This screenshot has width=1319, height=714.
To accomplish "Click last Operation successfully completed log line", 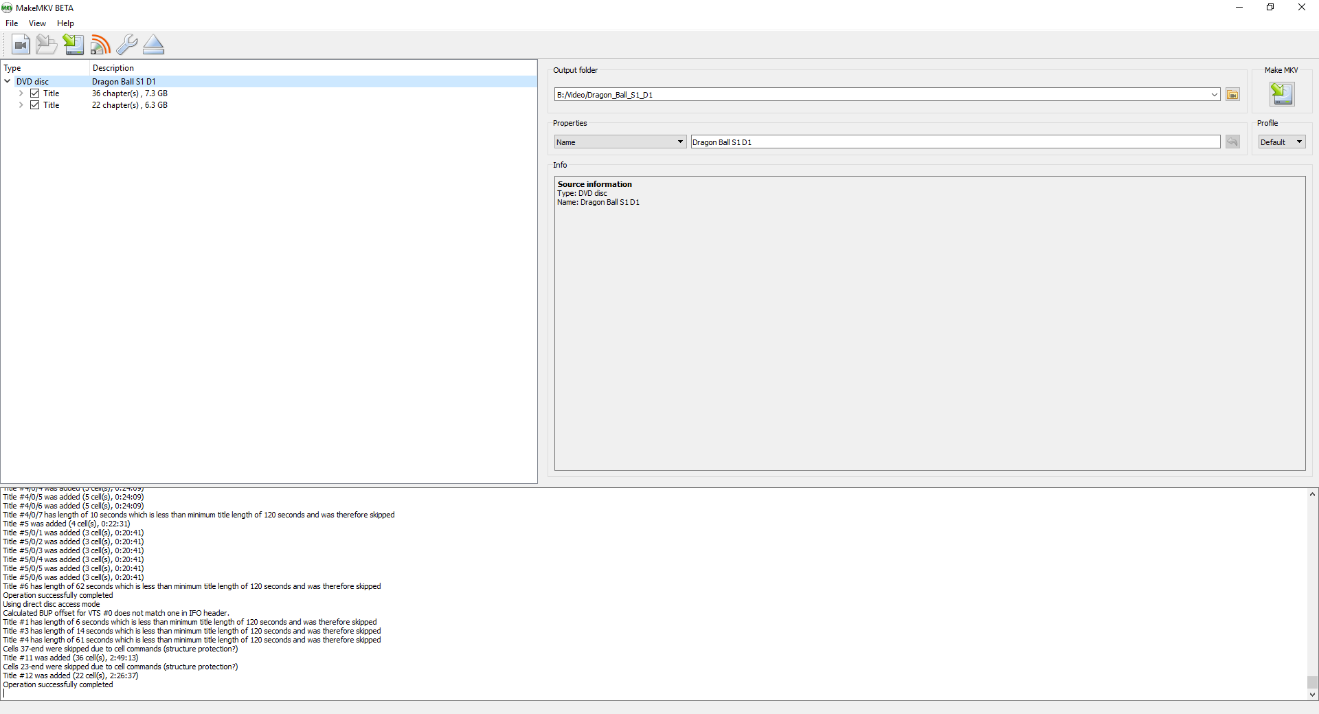I will [58, 684].
